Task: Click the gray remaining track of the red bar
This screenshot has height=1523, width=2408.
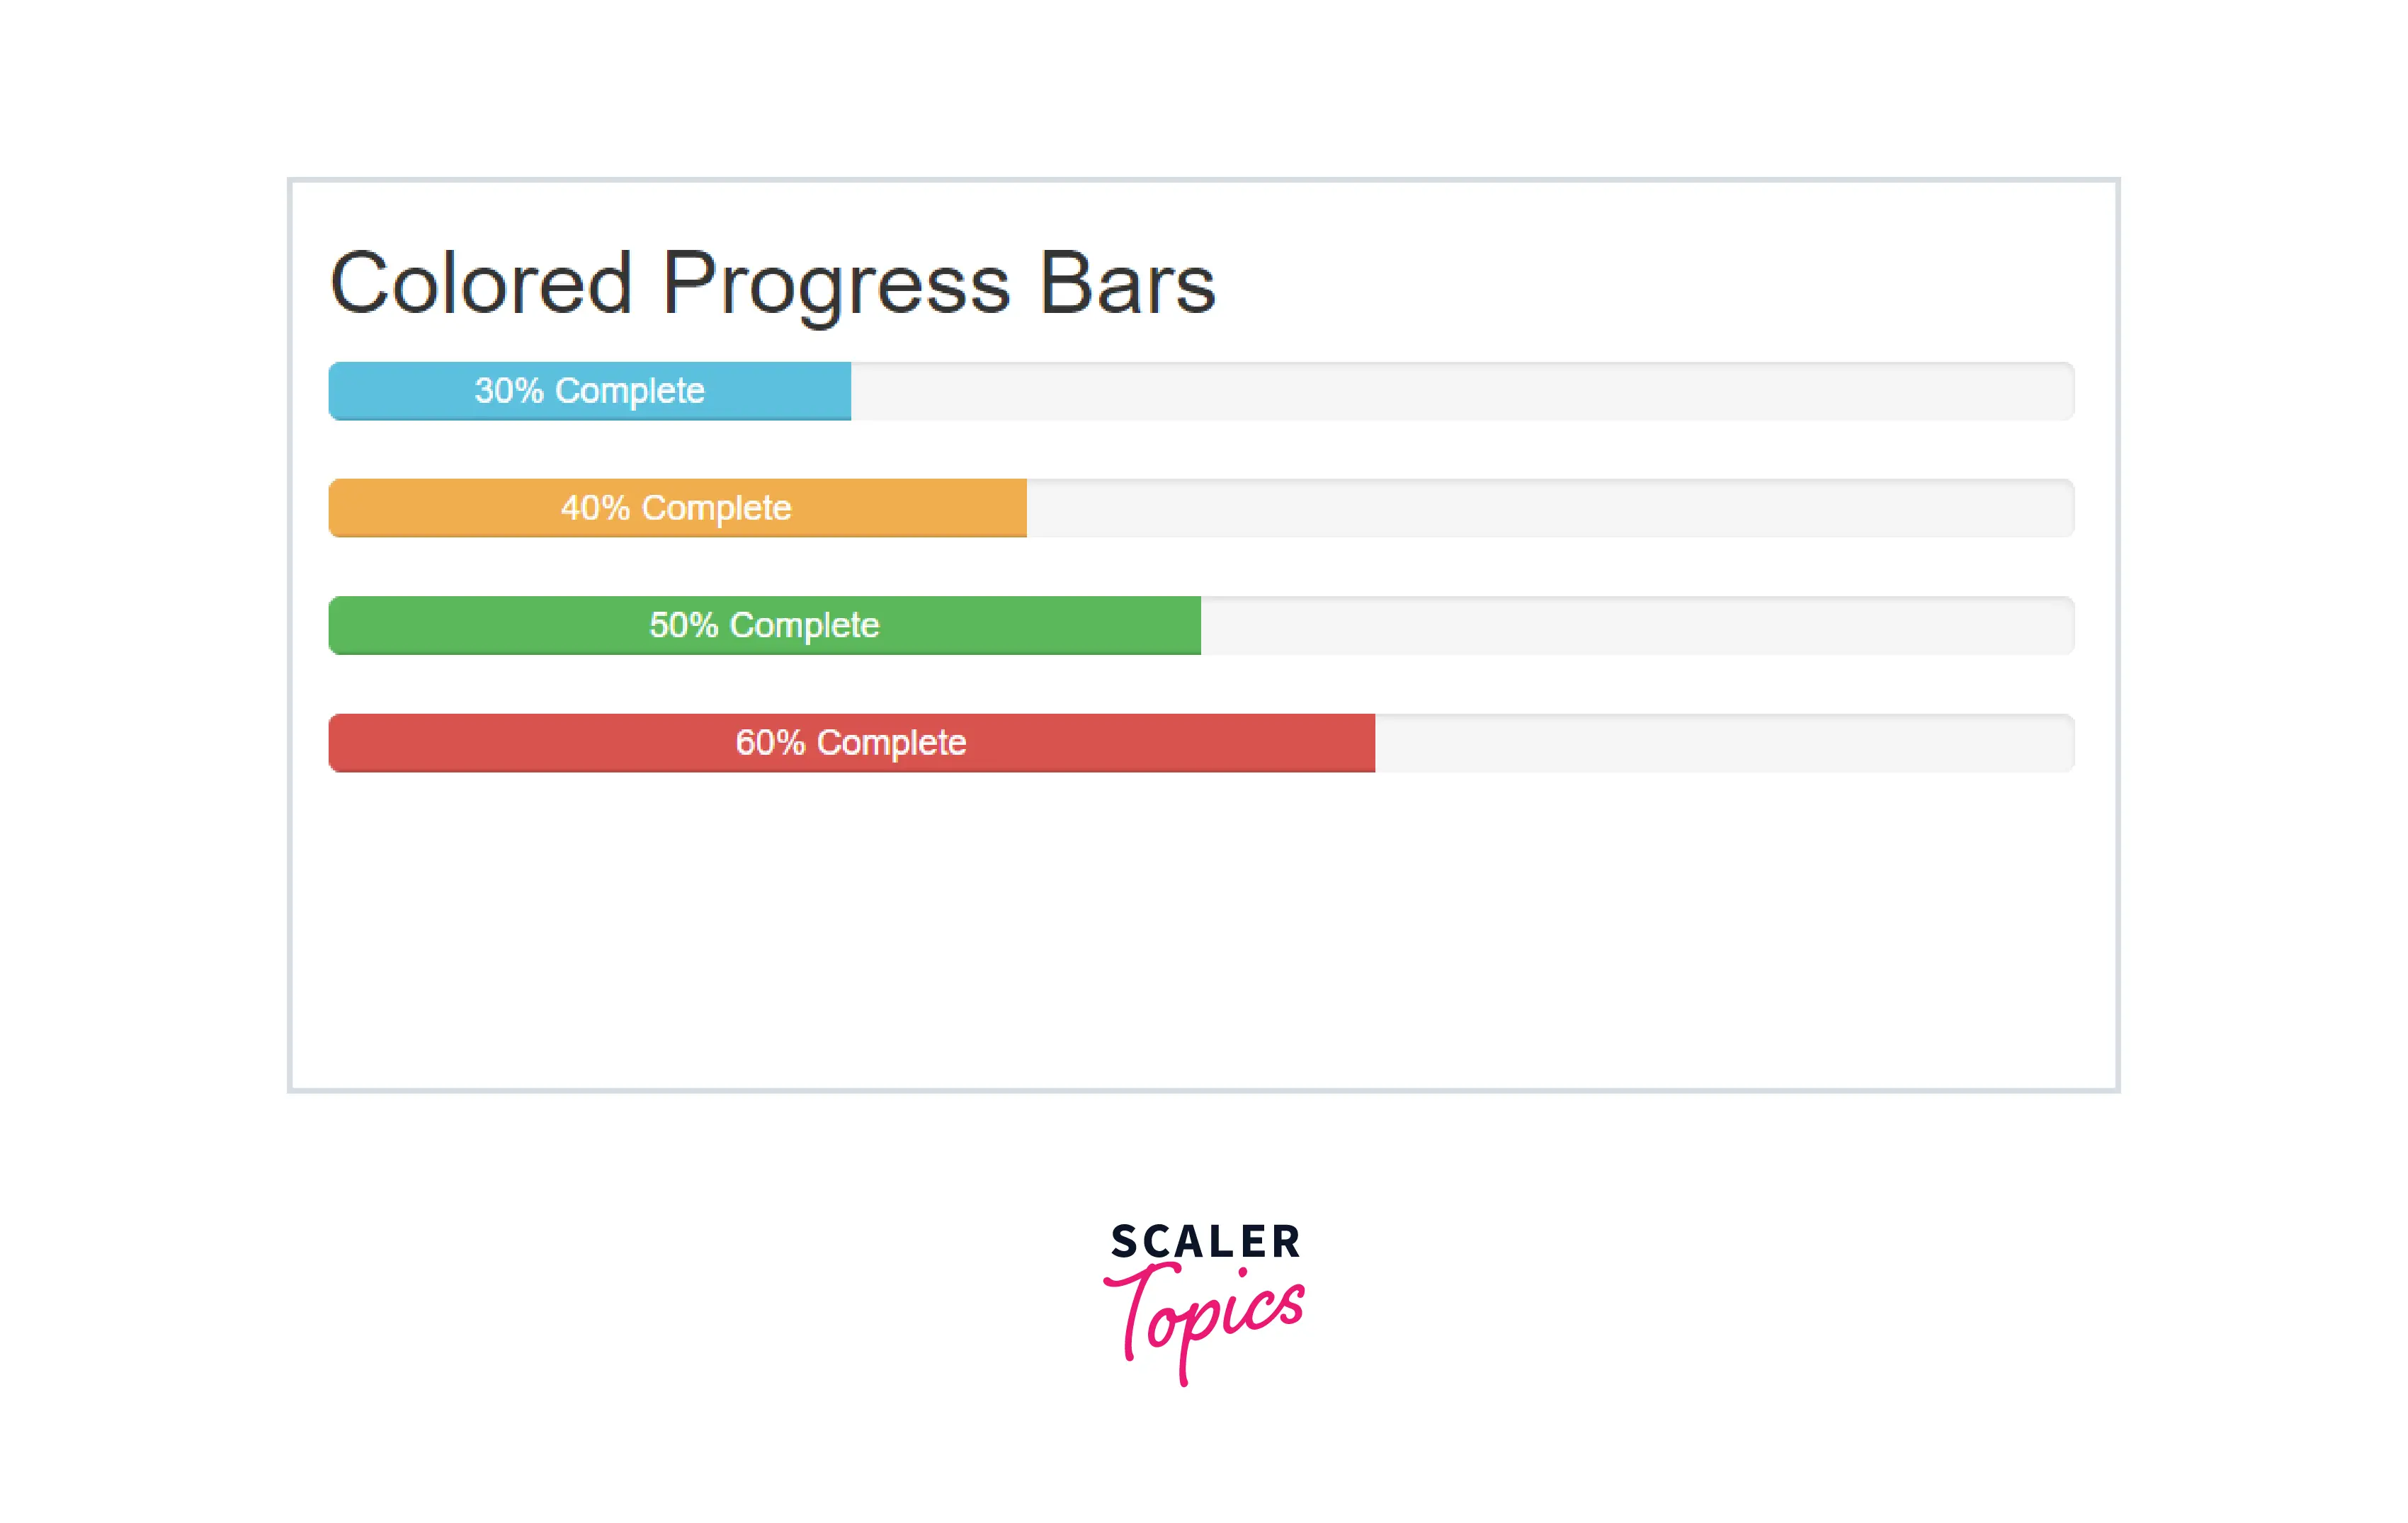Action: [x=1724, y=743]
